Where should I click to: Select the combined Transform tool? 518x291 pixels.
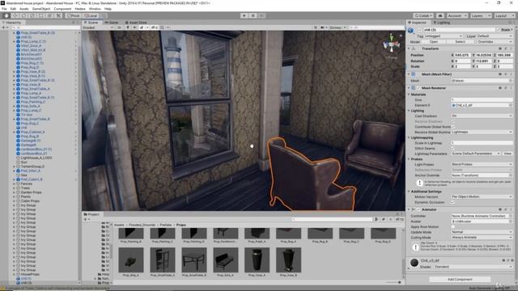pyautogui.click(x=49, y=15)
